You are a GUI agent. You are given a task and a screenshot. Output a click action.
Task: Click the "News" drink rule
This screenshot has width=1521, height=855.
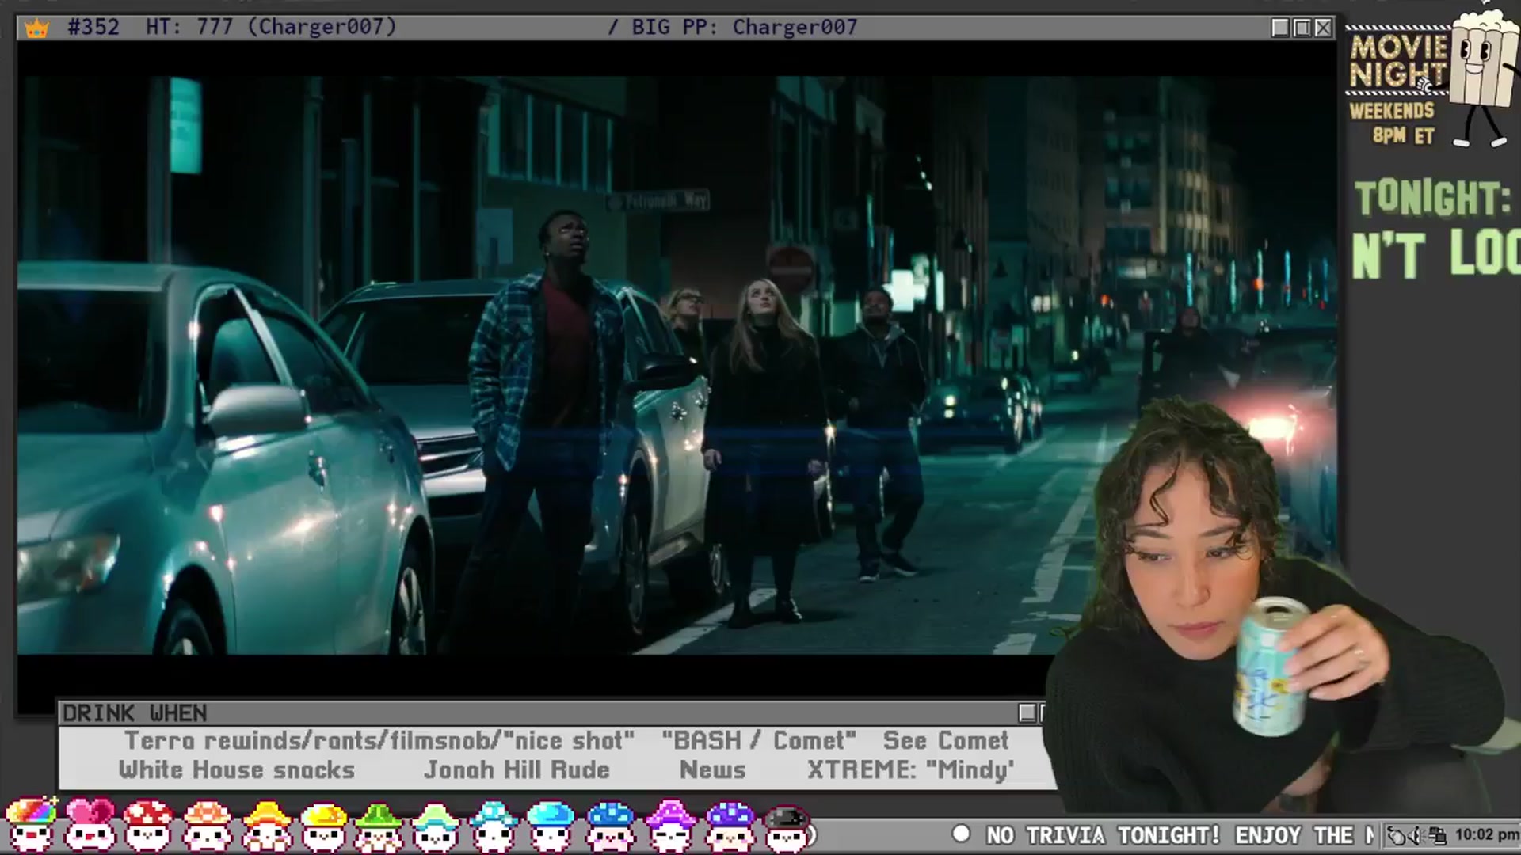tap(713, 770)
